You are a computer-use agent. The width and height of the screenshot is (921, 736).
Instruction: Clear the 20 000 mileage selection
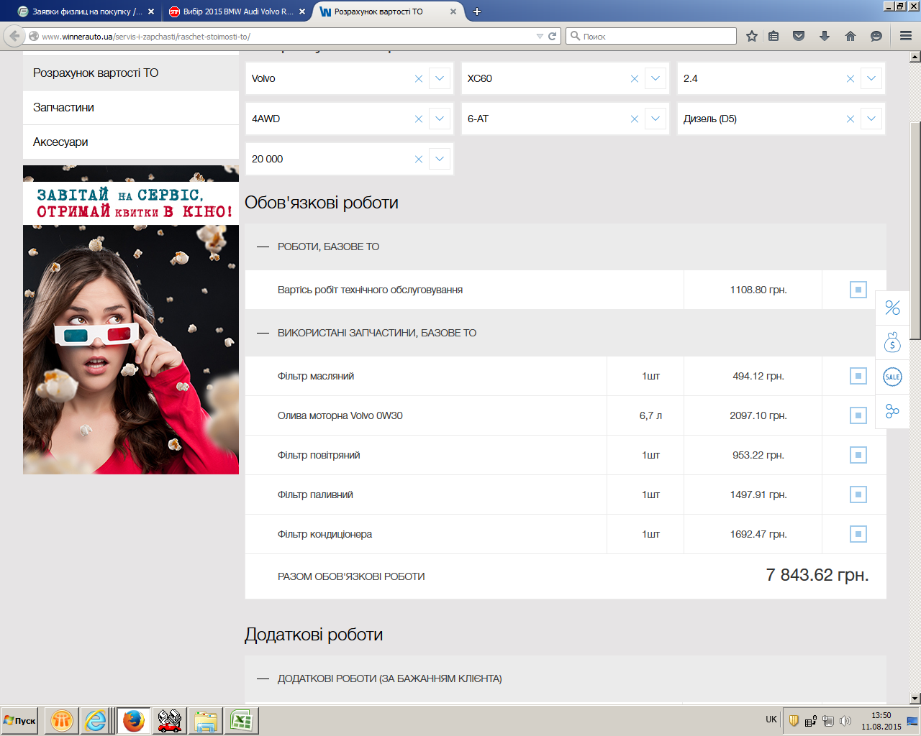click(x=418, y=159)
